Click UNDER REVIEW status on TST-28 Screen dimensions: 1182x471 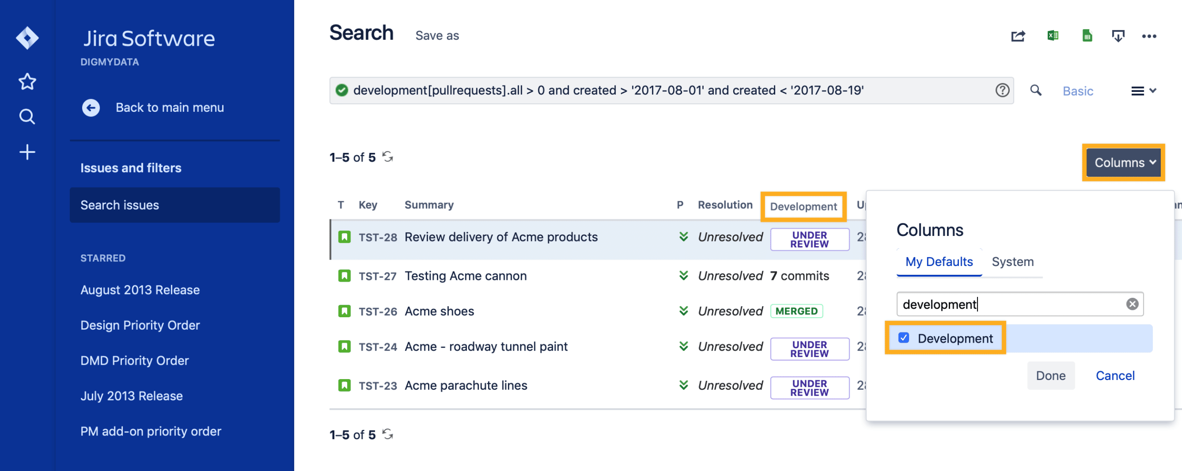(x=809, y=239)
